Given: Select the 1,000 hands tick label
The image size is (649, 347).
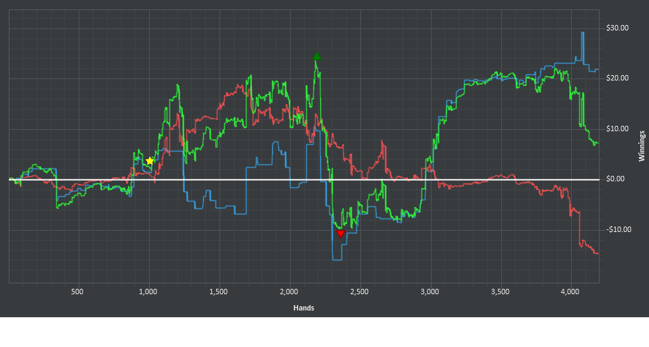Looking at the screenshot, I should [x=148, y=292].
